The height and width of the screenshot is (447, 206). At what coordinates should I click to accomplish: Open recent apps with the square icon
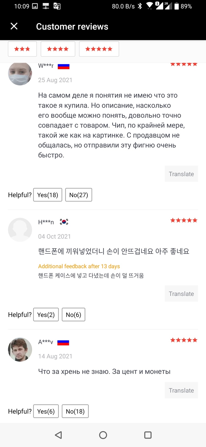(x=148, y=435)
